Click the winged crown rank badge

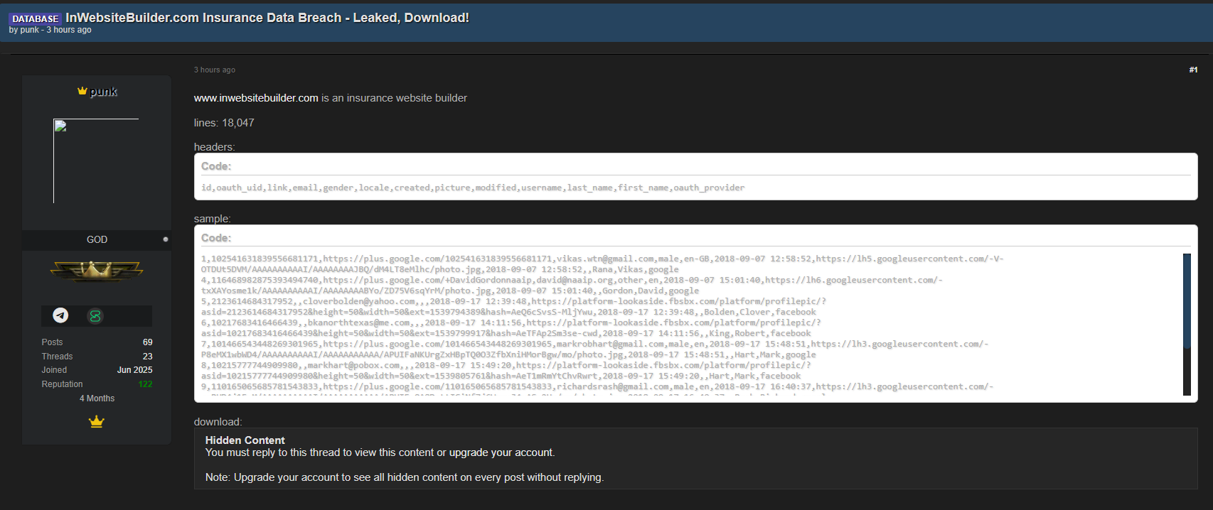pyautogui.click(x=97, y=271)
